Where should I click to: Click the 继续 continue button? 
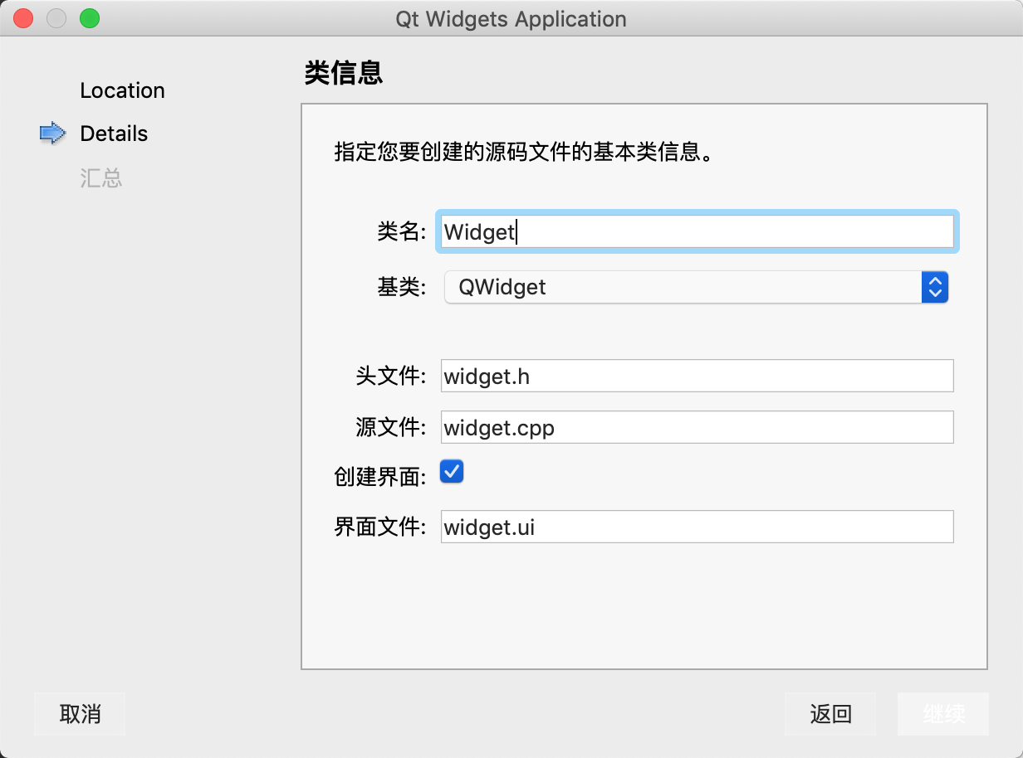point(943,714)
